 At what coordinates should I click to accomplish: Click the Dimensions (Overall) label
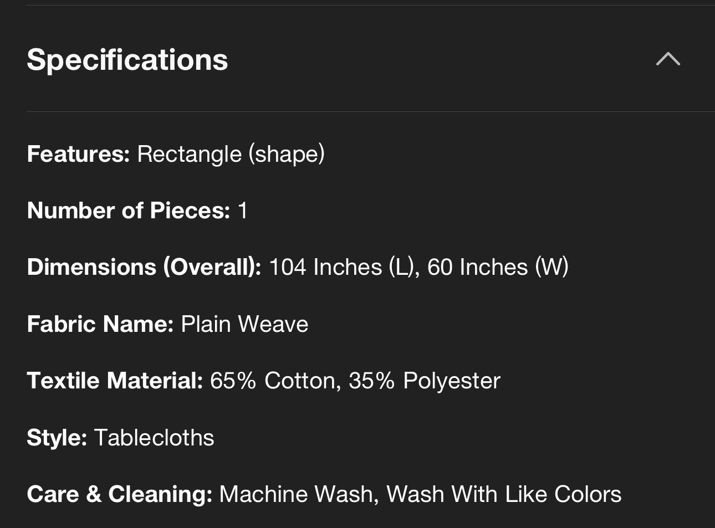point(144,267)
